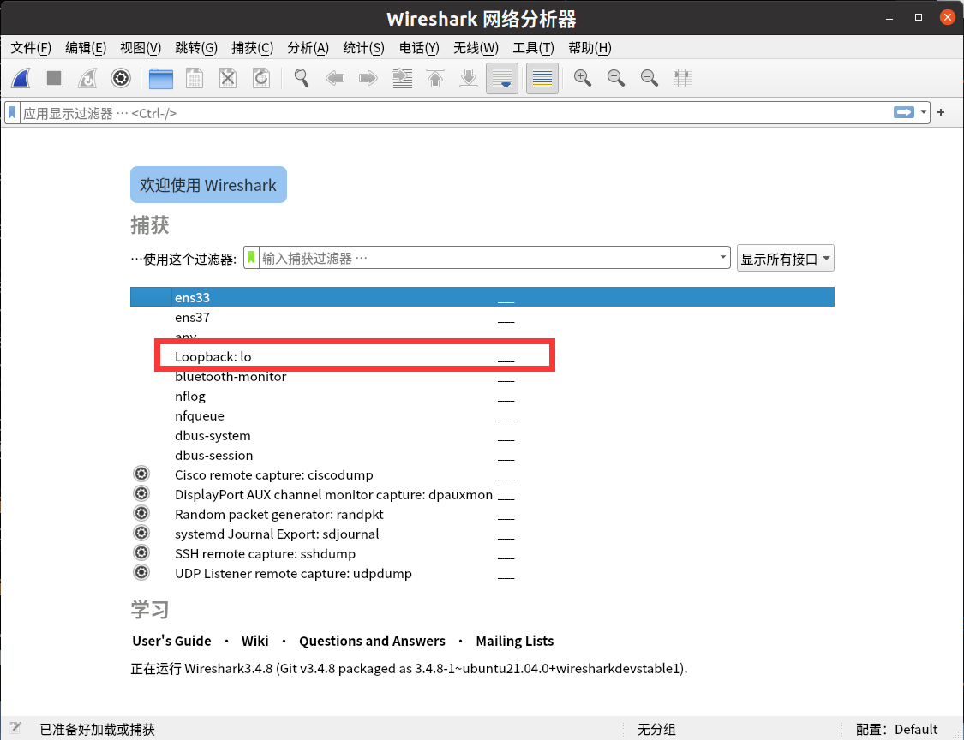Screen dimensions: 964x740
Task: Click display filter bookmark icon
Action: click(12, 113)
